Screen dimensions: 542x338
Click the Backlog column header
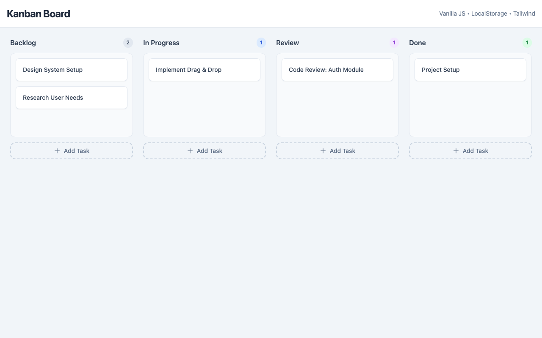click(x=23, y=43)
